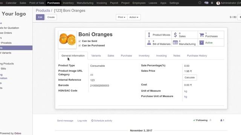This screenshot has height=135, width=241.
Task: Open the Product Moves stat button
Action: pos(158,35)
